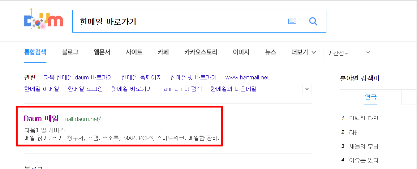Click related search 한메일과 다음메일
The width and height of the screenshot is (417, 169).
coord(233,89)
